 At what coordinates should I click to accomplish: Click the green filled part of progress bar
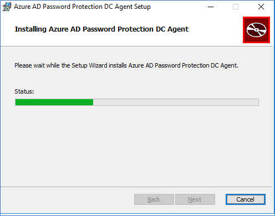click(x=54, y=102)
